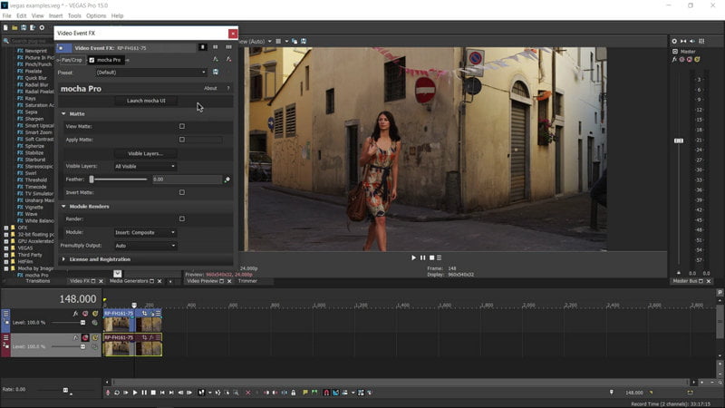The image size is (725, 408).
Task: Click single-column layout icon in Video Event FX
Action: (202, 47)
